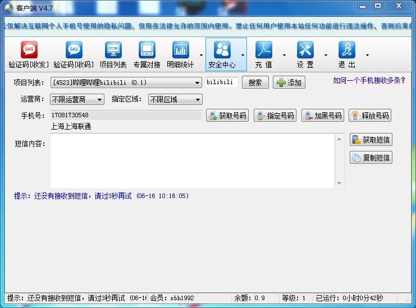The image size is (416, 308).
Task: Click status bar 提示 message on left
Action: pos(77,298)
